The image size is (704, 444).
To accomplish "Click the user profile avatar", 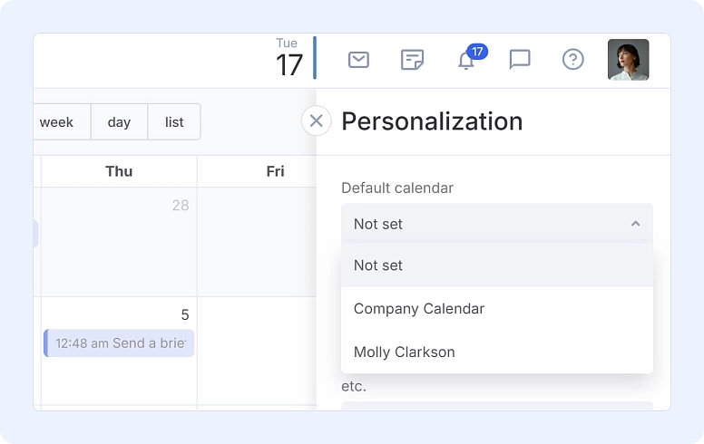I will coord(628,60).
